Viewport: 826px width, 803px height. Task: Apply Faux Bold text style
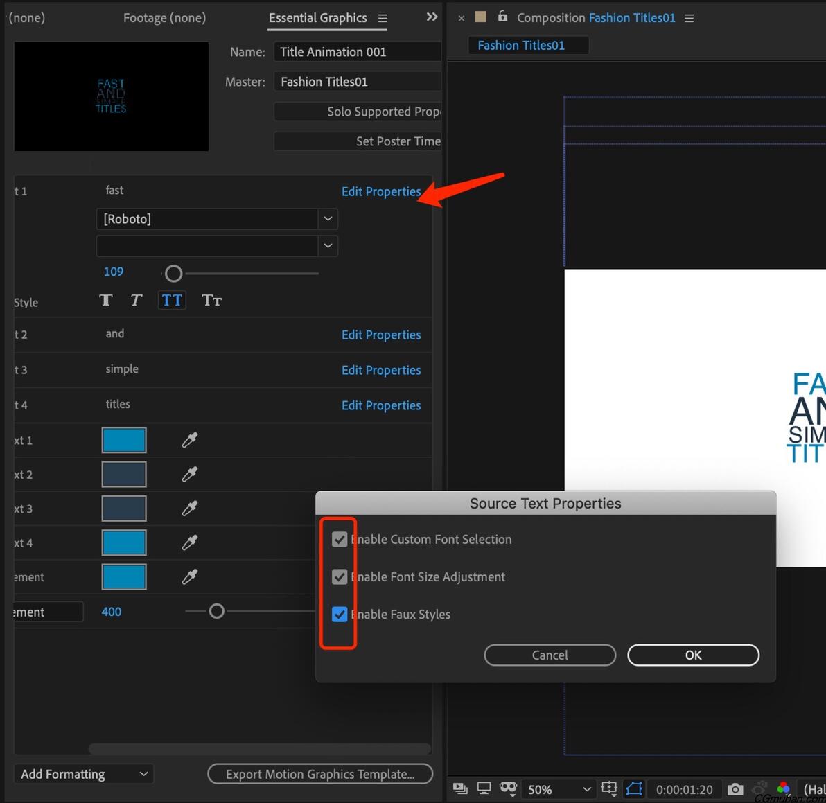[x=106, y=300]
